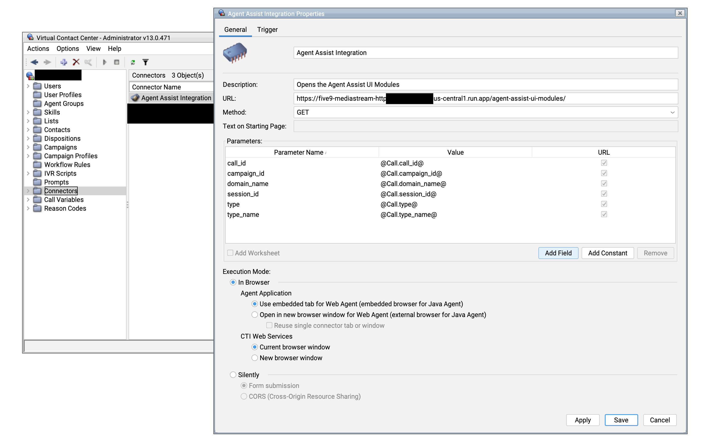Click the Lists folder icon

coord(37,121)
